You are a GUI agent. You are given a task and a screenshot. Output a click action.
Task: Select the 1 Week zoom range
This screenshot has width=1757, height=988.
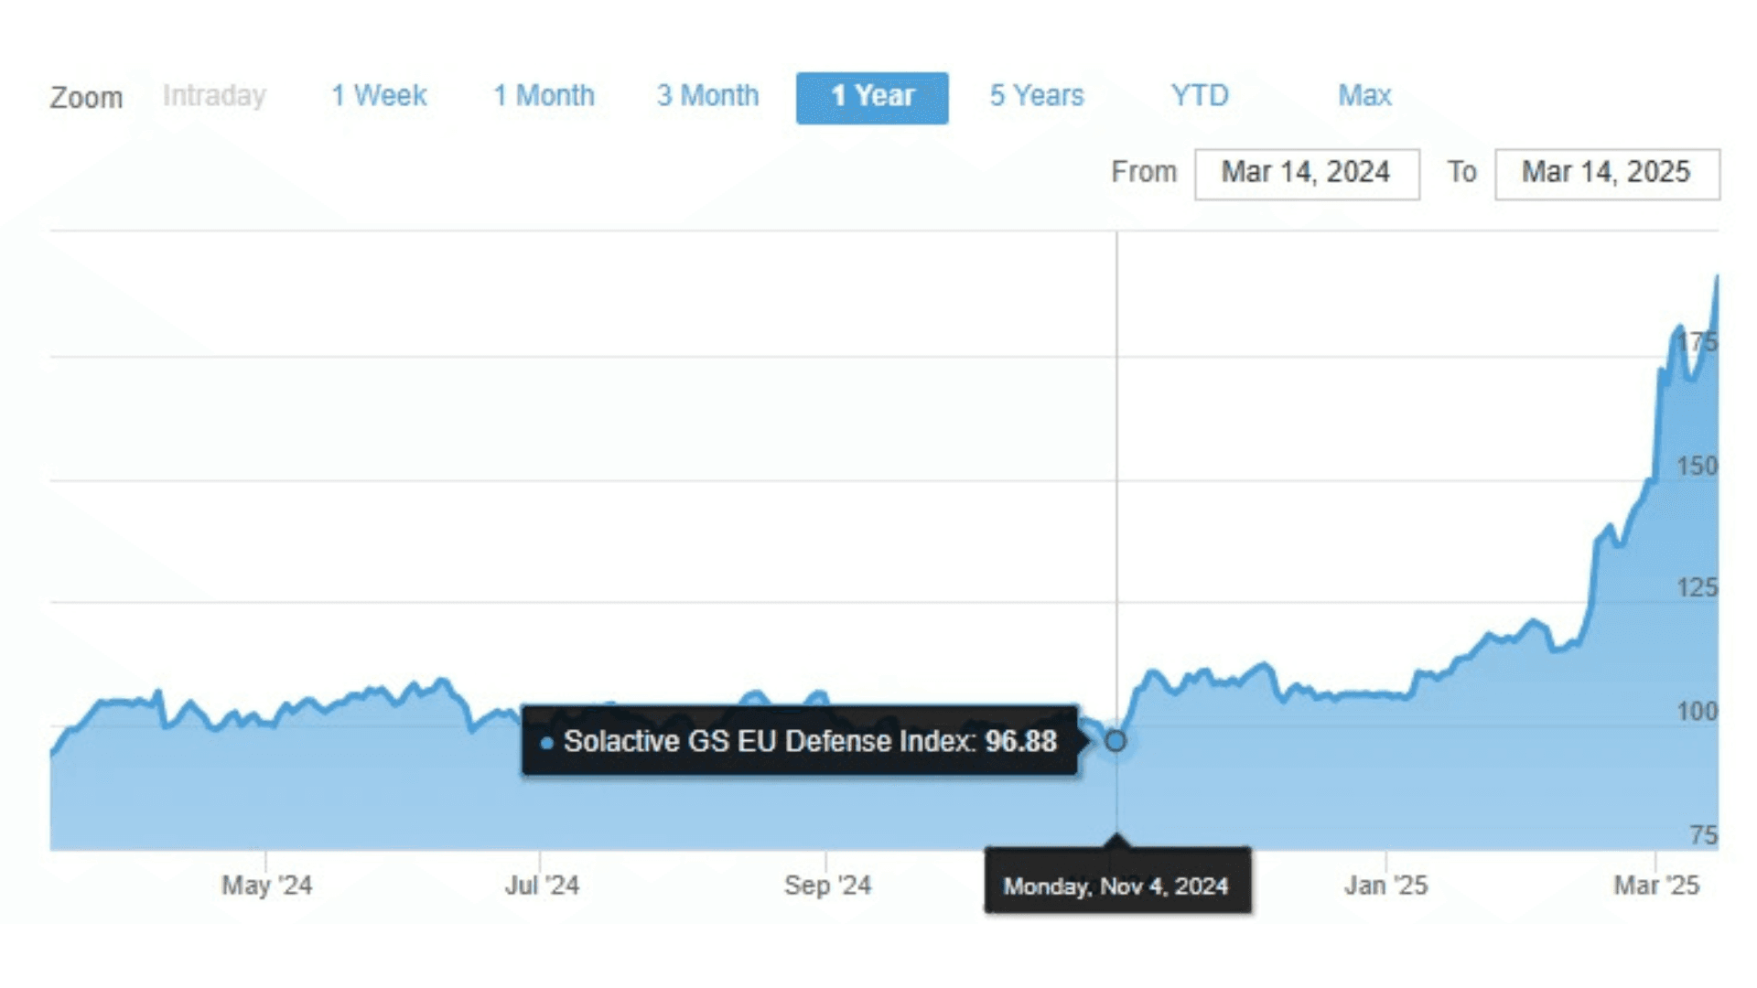pos(379,96)
